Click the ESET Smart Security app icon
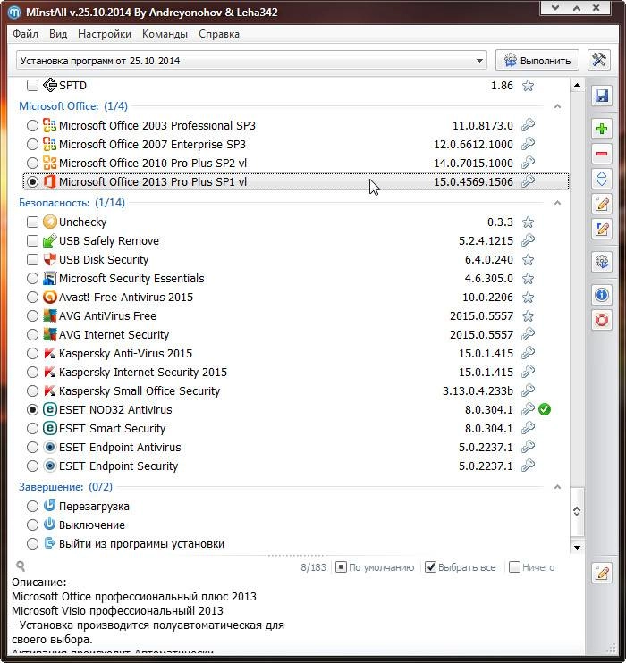626x663 pixels. click(49, 428)
